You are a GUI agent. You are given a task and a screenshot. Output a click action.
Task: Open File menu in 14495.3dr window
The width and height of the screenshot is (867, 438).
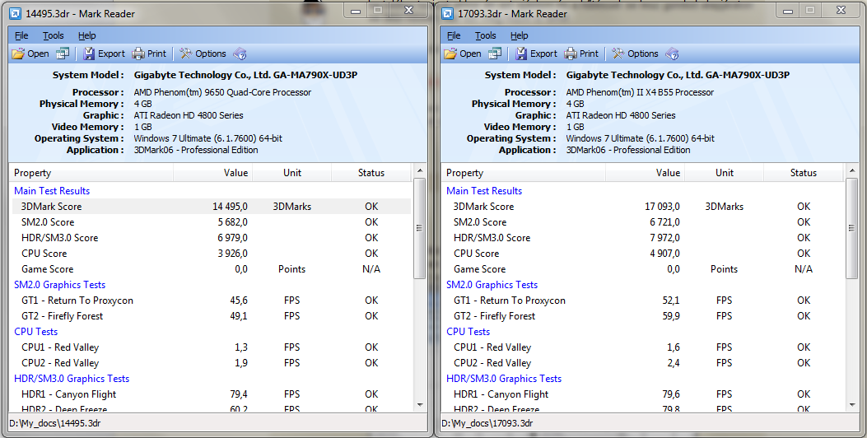21,35
